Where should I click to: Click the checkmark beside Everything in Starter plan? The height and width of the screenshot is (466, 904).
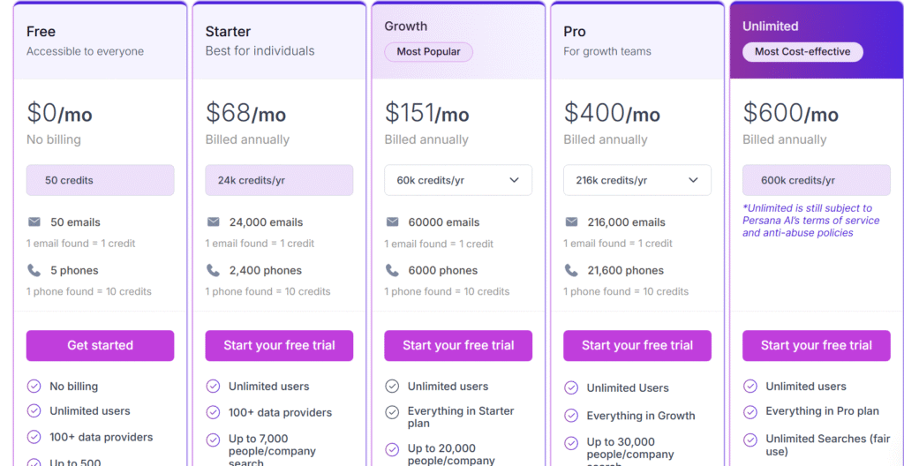point(392,412)
